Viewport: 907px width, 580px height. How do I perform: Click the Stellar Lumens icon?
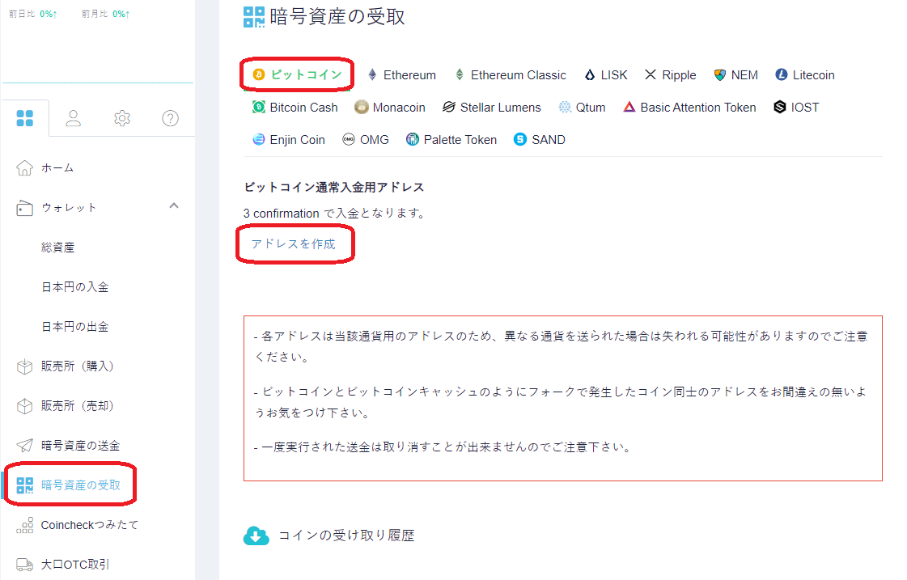(449, 107)
